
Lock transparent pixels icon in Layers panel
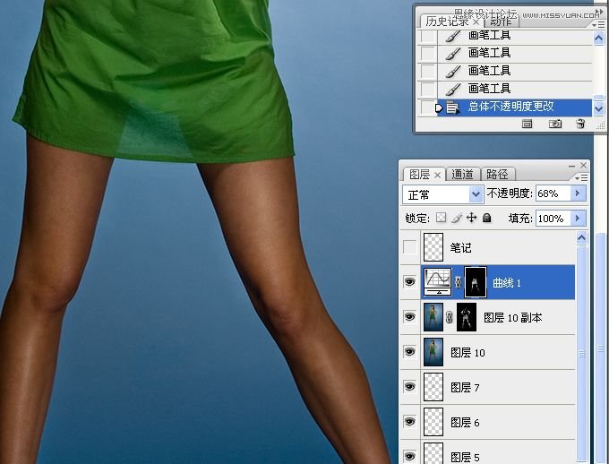pyautogui.click(x=441, y=218)
